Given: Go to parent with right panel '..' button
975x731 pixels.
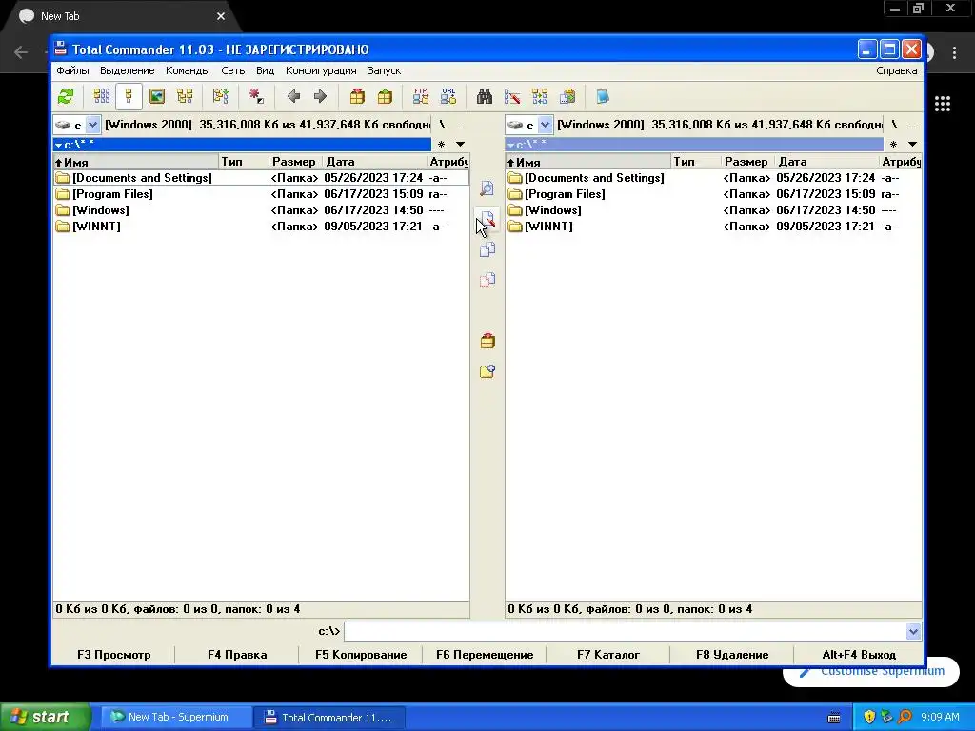Looking at the screenshot, I should [911, 125].
